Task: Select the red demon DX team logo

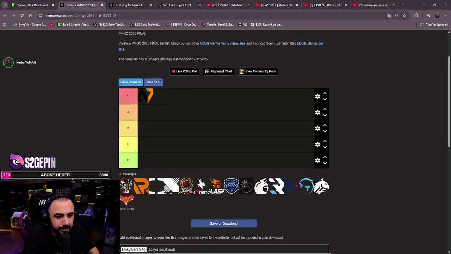Action: [186, 186]
